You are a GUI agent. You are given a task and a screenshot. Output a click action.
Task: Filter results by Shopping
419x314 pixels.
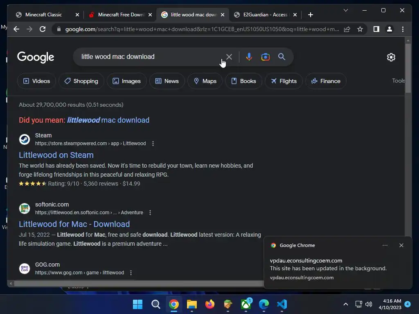(x=81, y=81)
